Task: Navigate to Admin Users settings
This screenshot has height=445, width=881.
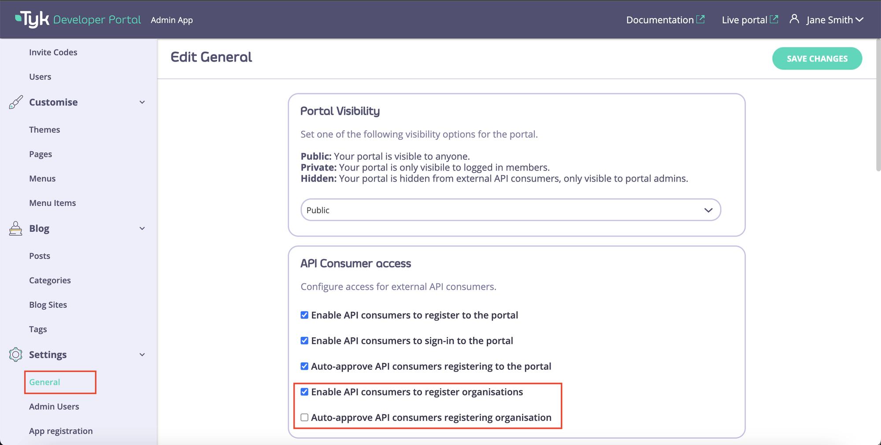Action: [54, 406]
